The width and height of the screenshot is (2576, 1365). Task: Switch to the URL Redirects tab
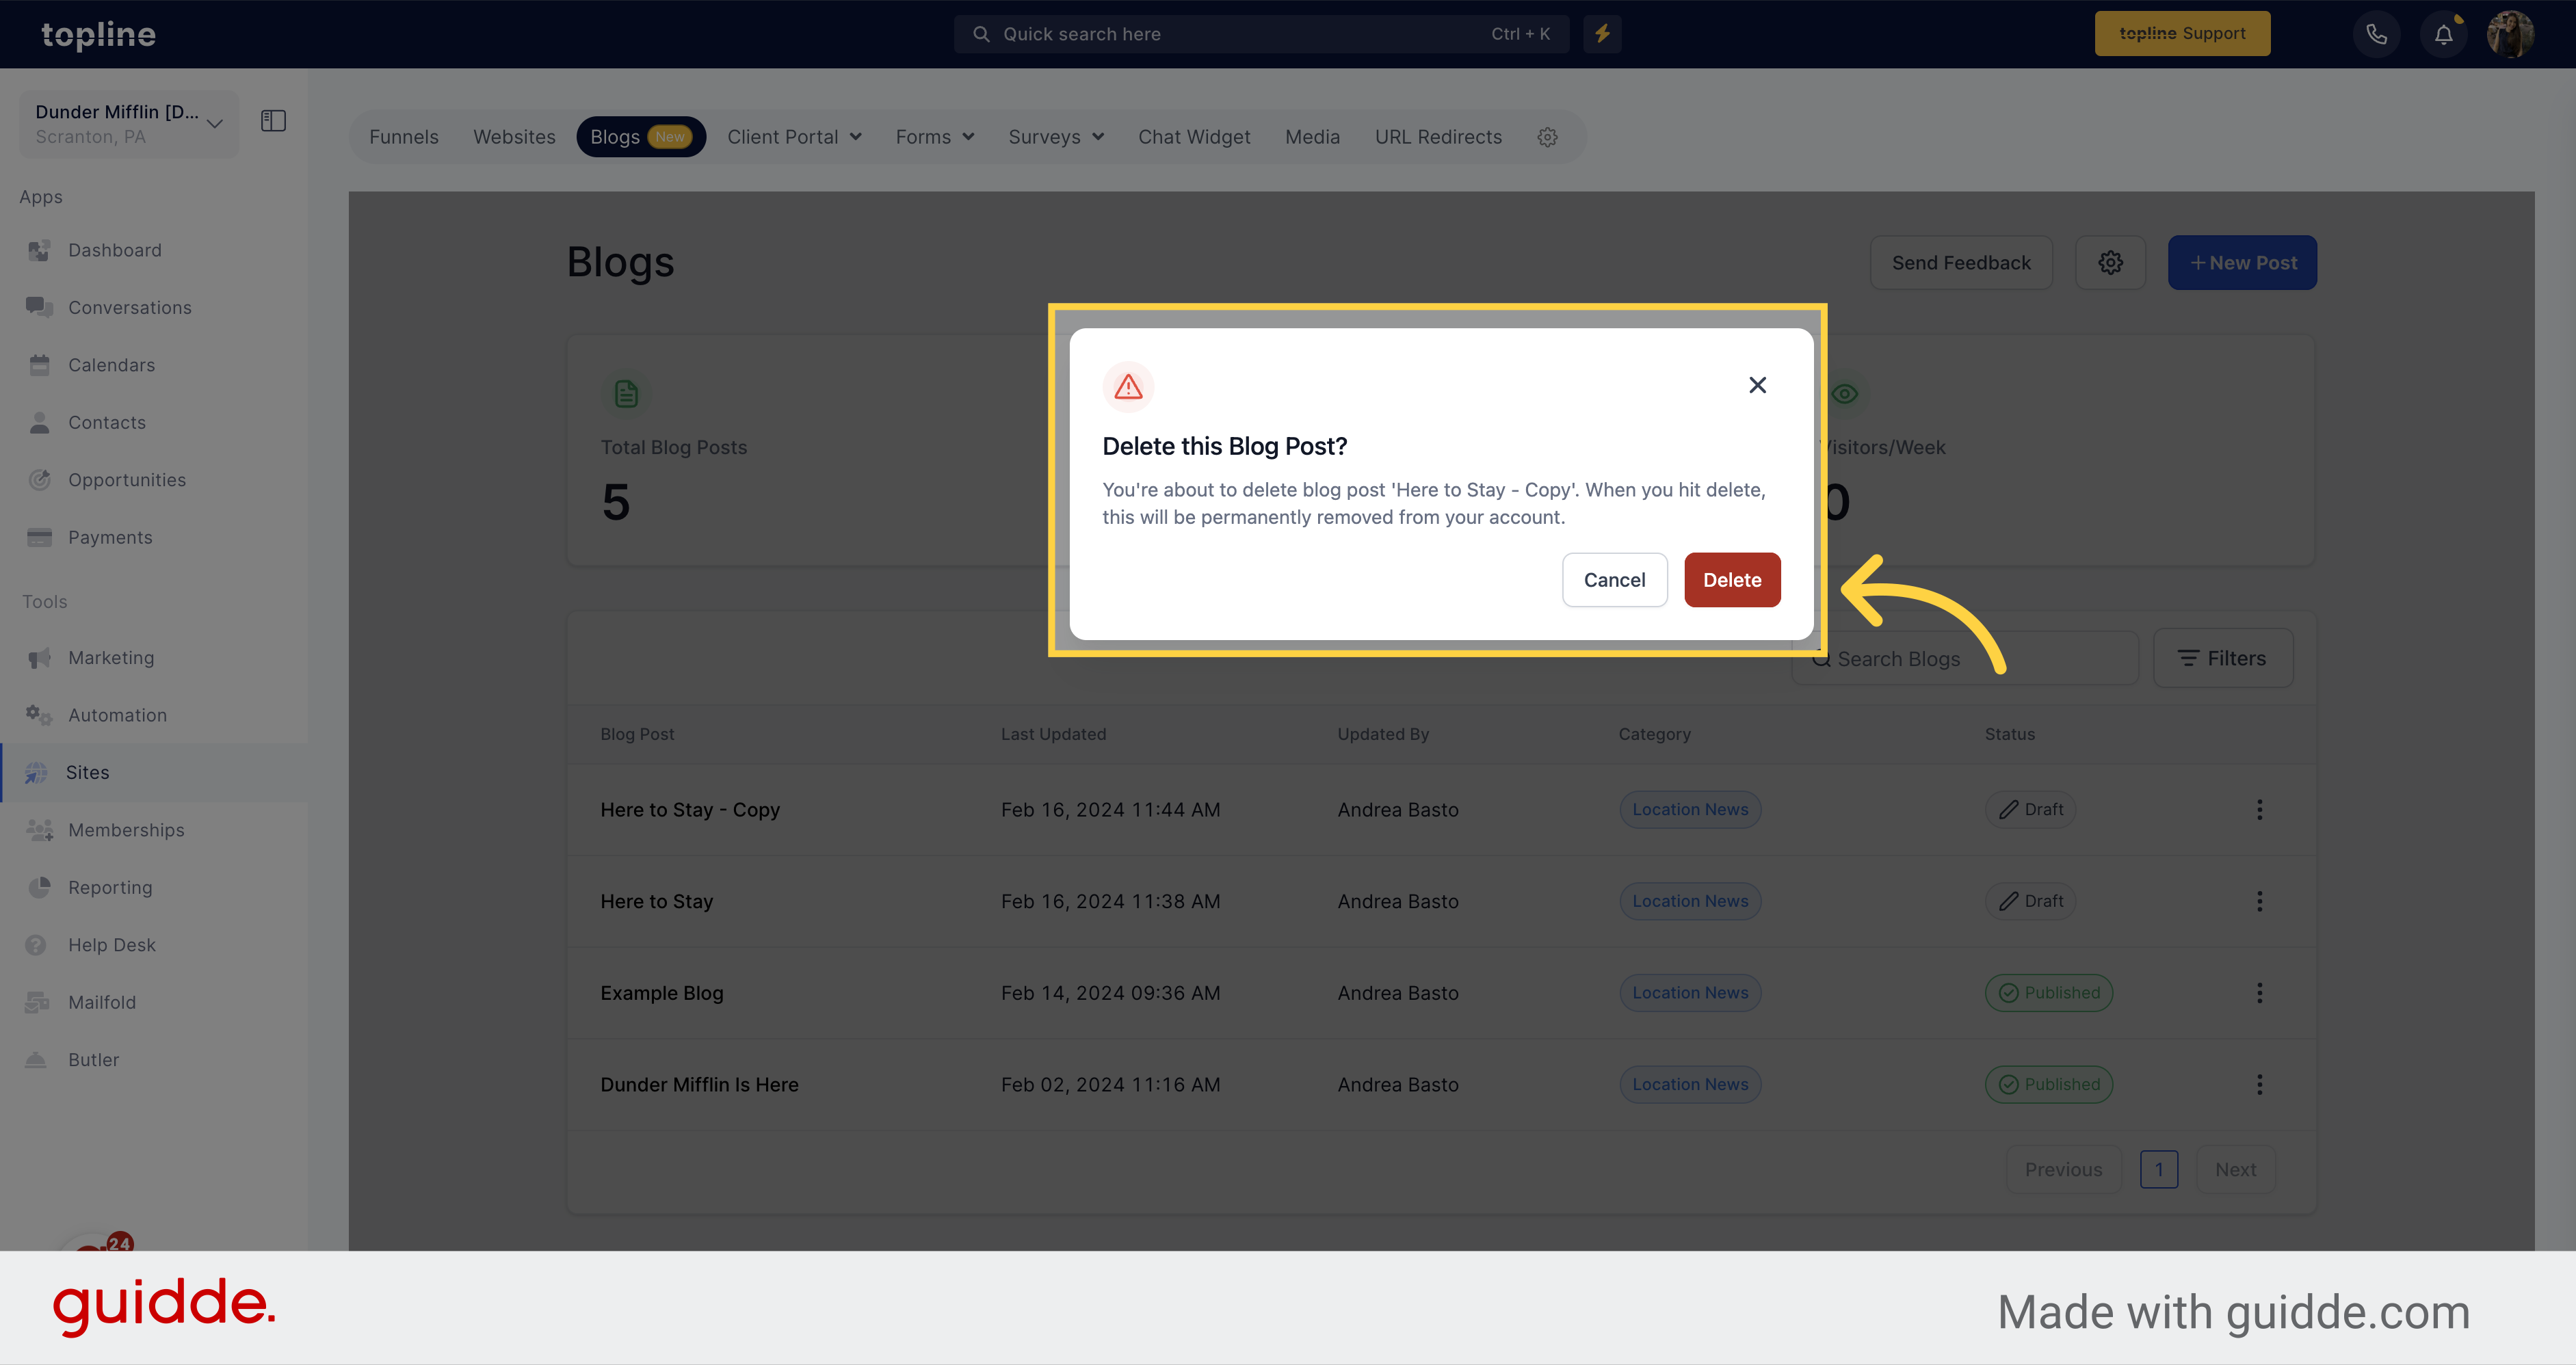(x=1438, y=137)
